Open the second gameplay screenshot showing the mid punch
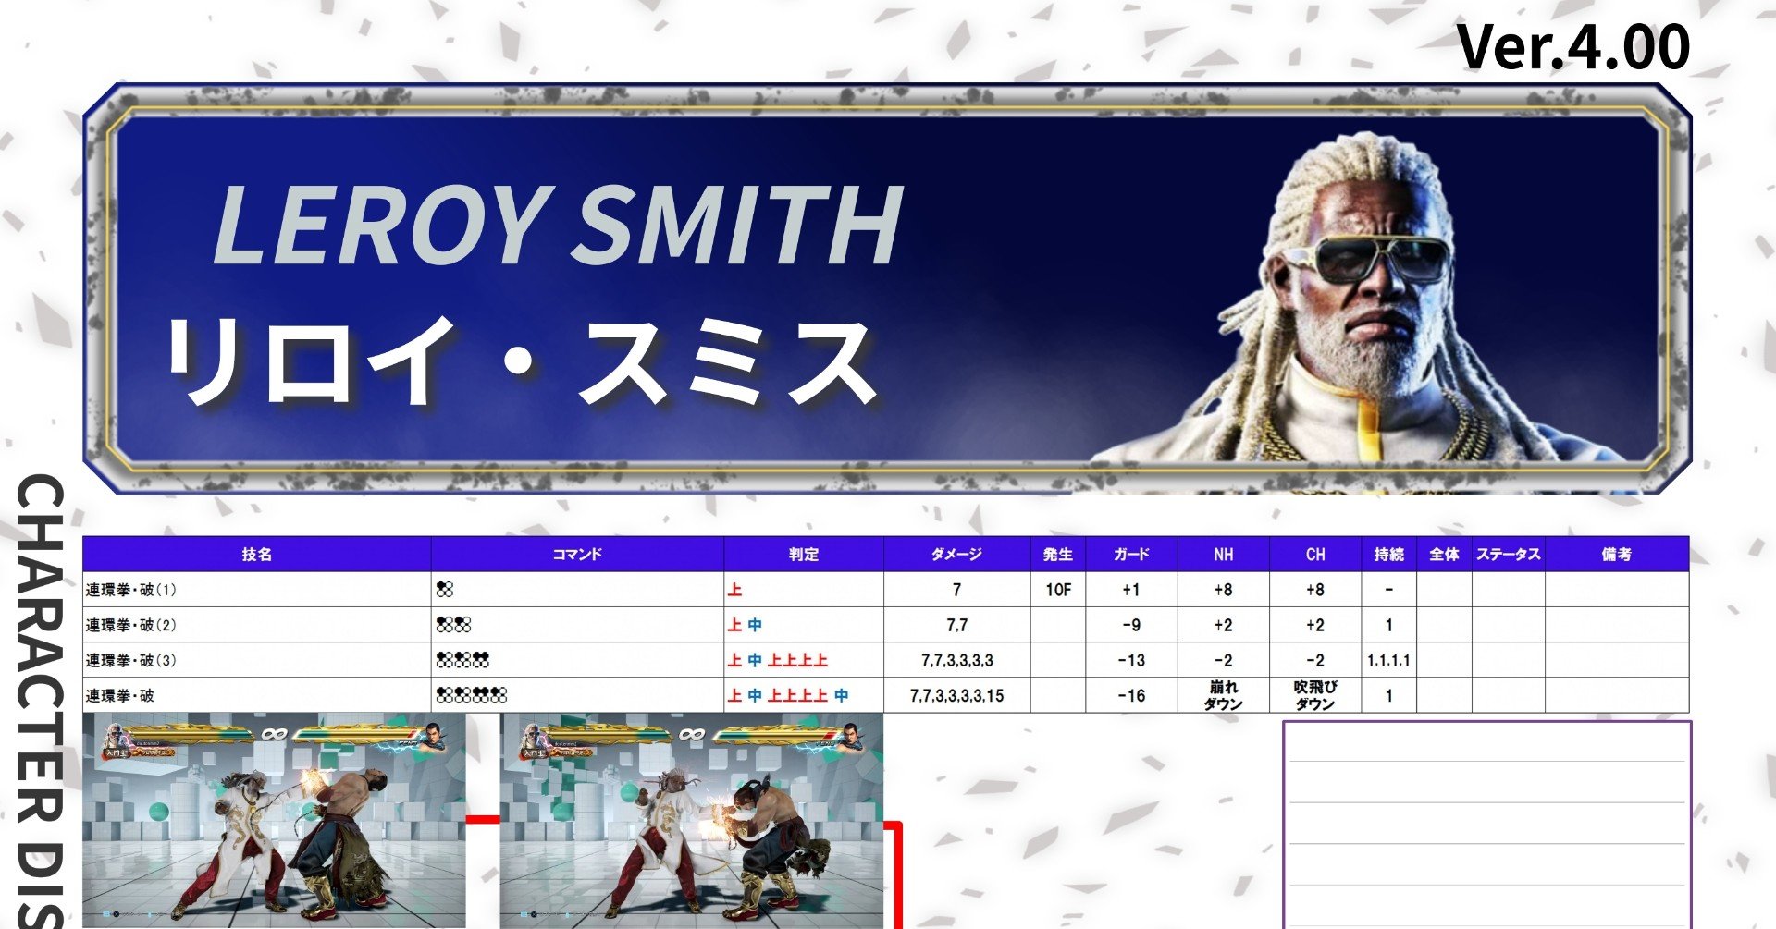Viewport: 1776px width, 929px height. tap(692, 821)
